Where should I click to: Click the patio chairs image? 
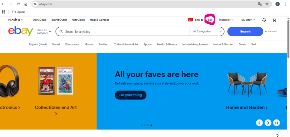click(248, 84)
